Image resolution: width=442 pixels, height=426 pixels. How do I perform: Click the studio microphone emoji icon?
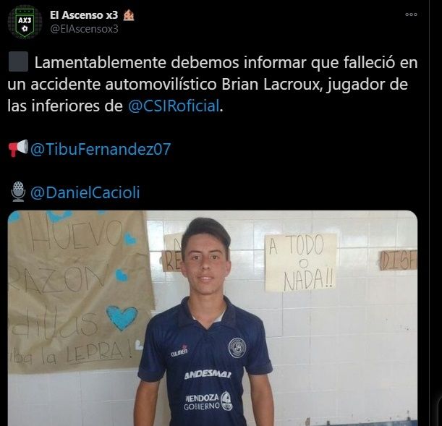[x=18, y=192]
